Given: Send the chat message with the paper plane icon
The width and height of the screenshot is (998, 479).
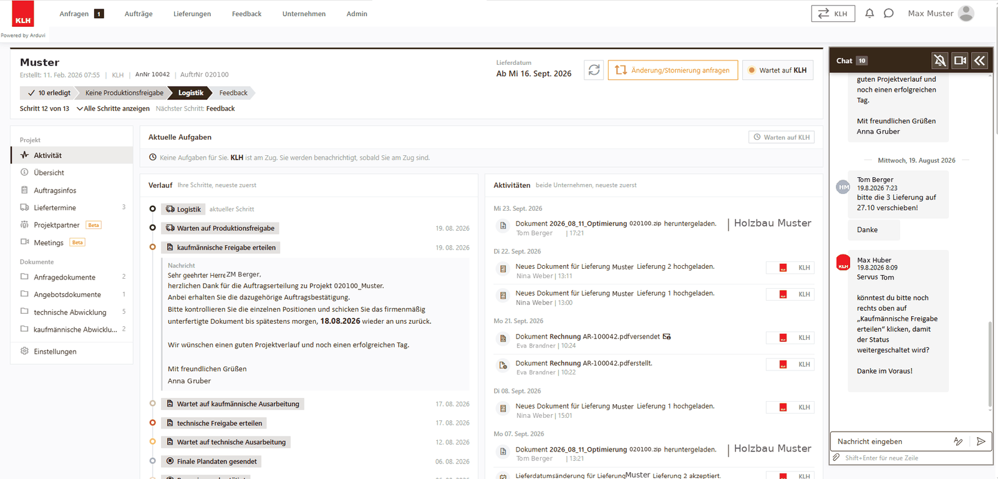Looking at the screenshot, I should coord(981,441).
